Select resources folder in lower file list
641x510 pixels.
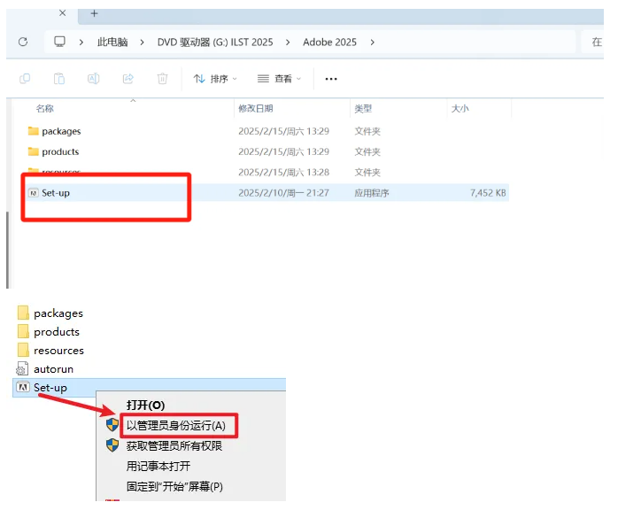pyautogui.click(x=50, y=351)
